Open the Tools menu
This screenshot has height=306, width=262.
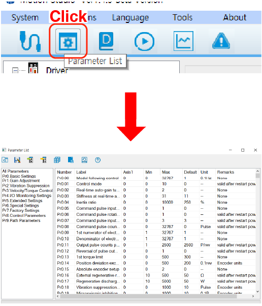182,17
